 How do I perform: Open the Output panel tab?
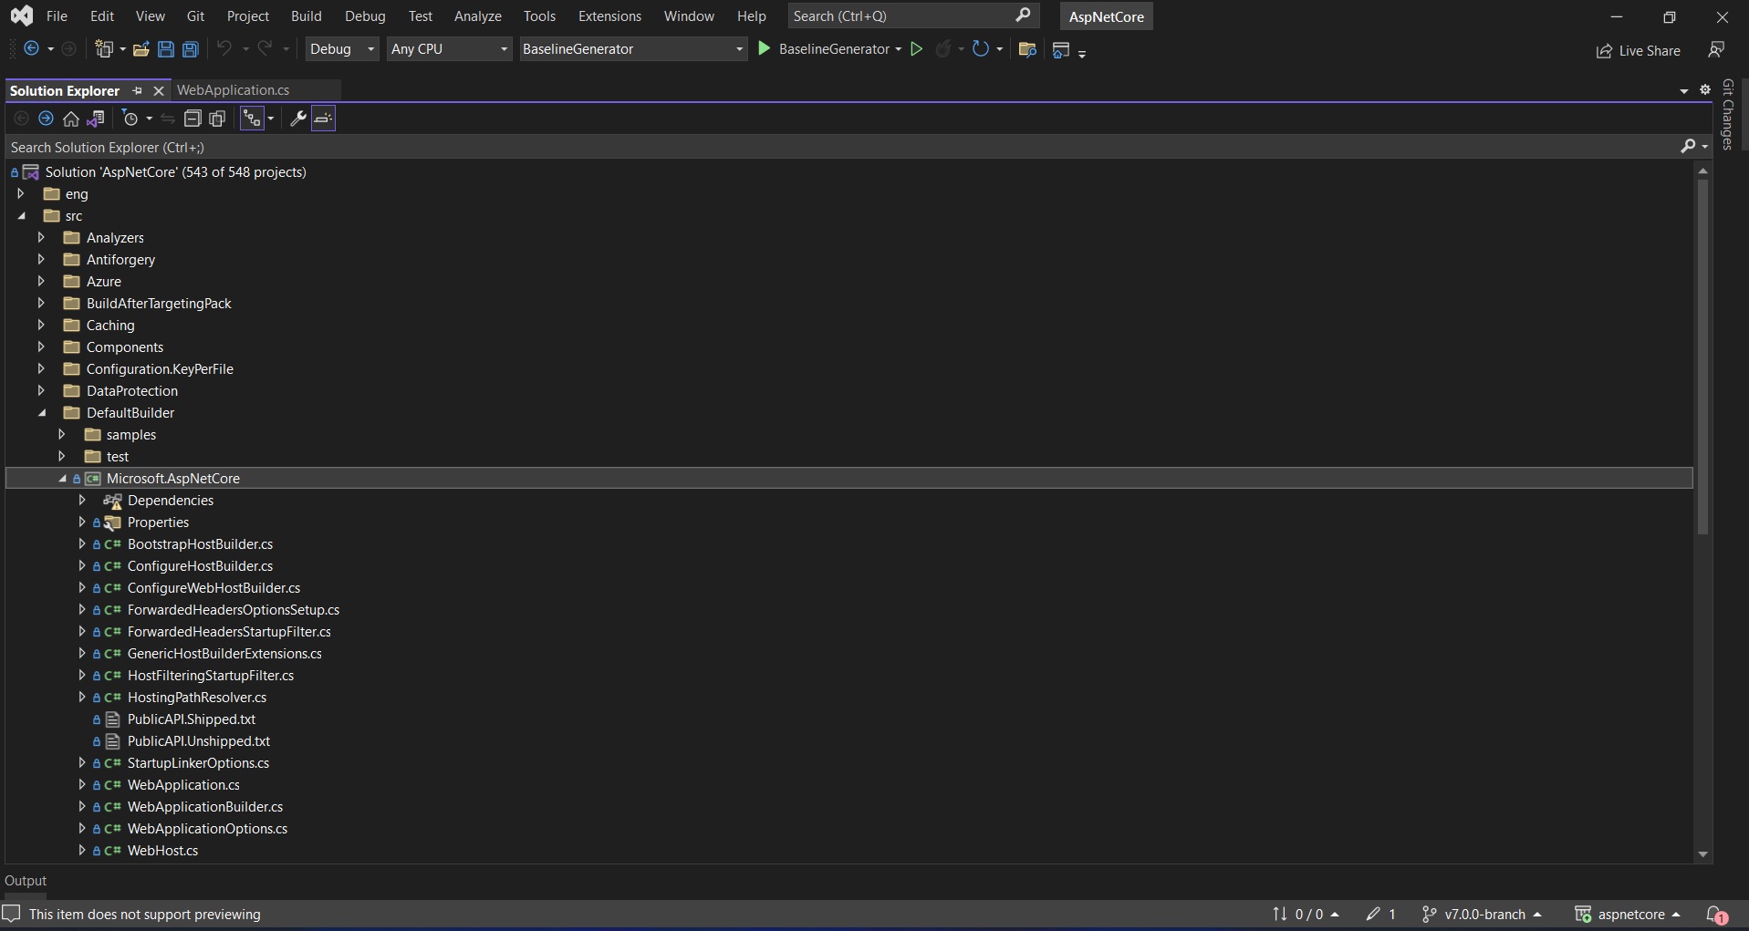[x=26, y=881]
